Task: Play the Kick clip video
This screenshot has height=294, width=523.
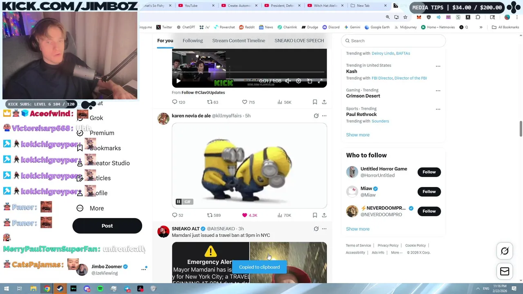Action: coord(178,81)
